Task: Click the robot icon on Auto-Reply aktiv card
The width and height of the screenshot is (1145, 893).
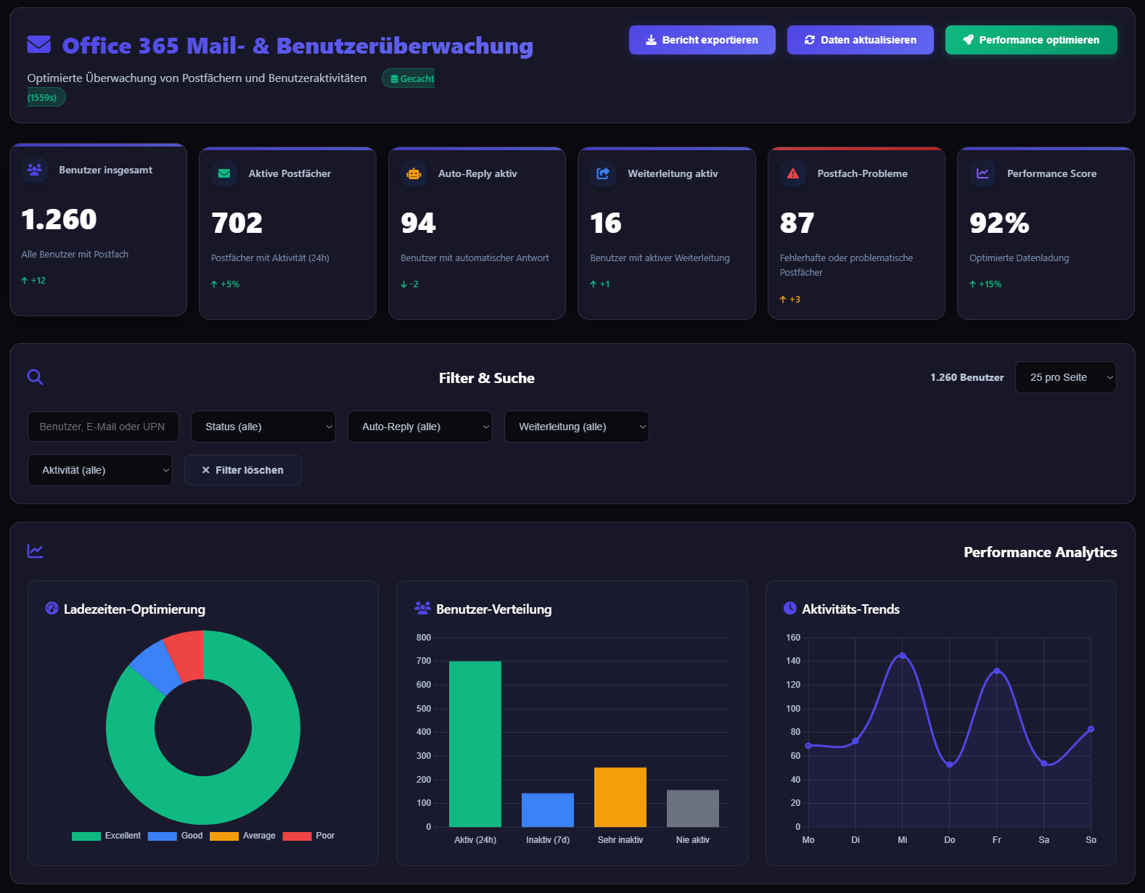Action: (x=414, y=173)
